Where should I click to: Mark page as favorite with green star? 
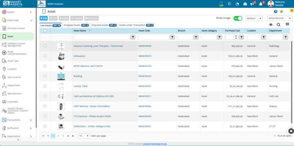click(281, 12)
